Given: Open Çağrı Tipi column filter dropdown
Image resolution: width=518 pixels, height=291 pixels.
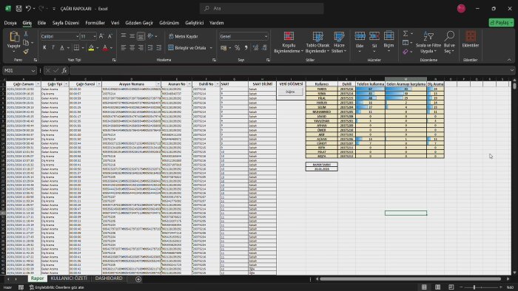Looking at the screenshot, I should pos(67,84).
